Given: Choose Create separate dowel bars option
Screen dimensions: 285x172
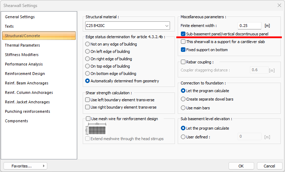Looking at the screenshot, I should [x=183, y=99].
